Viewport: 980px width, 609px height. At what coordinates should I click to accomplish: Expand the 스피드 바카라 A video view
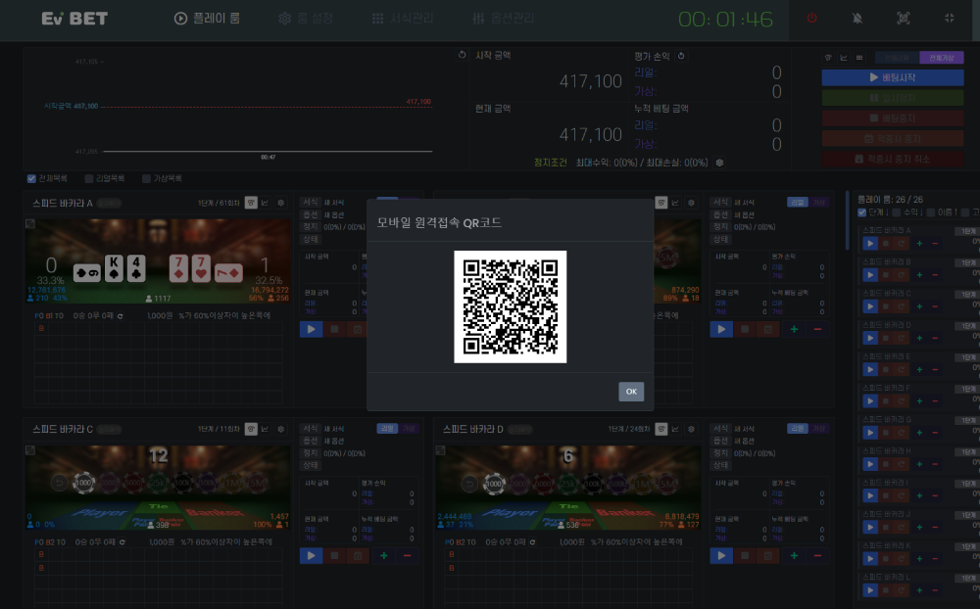click(x=30, y=223)
